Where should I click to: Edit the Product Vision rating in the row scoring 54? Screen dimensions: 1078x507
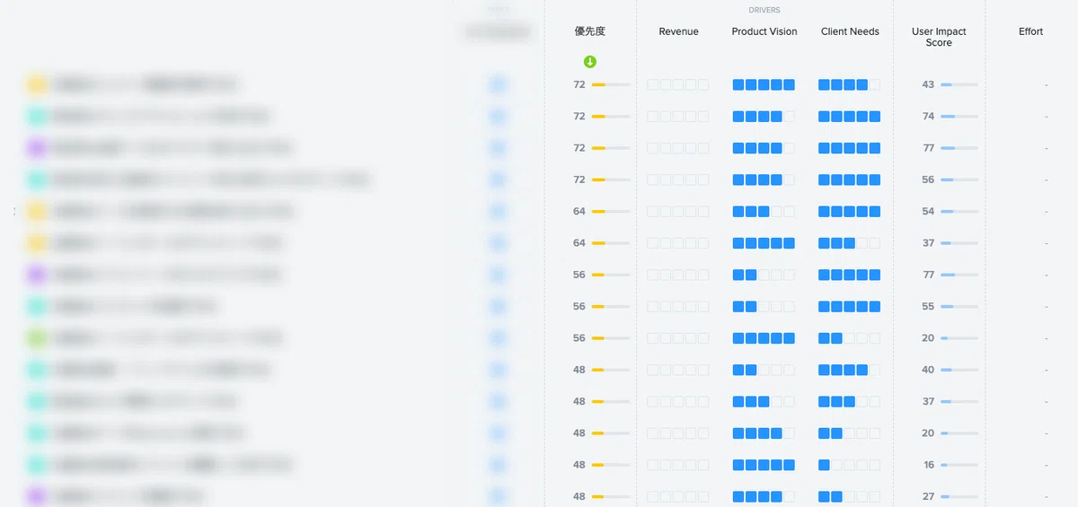[764, 212]
